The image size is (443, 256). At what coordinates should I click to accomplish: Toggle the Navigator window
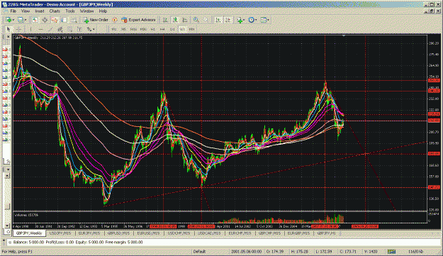coord(55,20)
